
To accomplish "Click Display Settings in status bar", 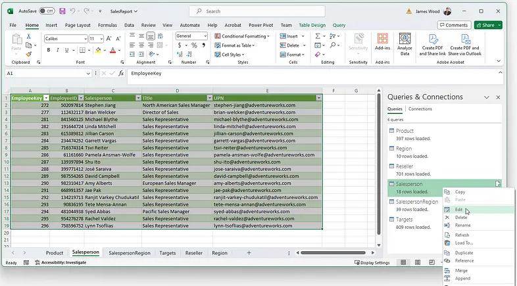I will [x=372, y=262].
